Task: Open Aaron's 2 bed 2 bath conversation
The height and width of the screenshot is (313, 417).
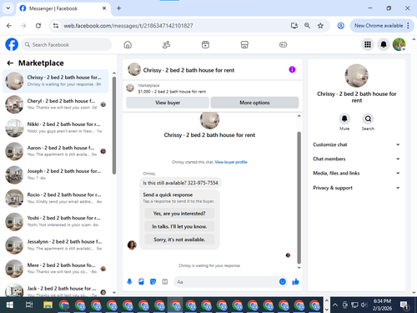Action: (x=56, y=151)
